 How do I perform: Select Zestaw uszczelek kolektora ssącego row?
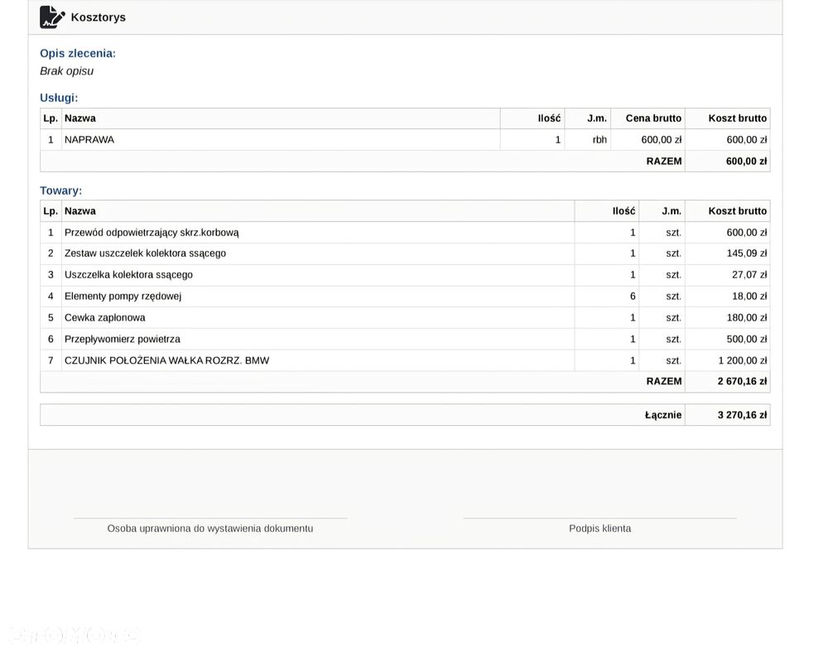pyautogui.click(x=405, y=254)
